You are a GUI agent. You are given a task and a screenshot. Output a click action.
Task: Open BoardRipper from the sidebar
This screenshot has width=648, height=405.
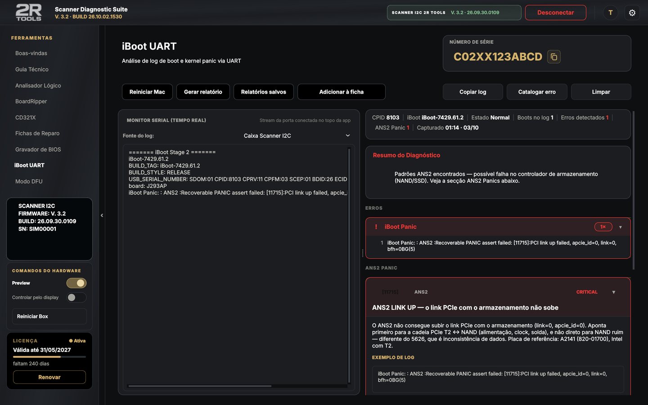31,101
